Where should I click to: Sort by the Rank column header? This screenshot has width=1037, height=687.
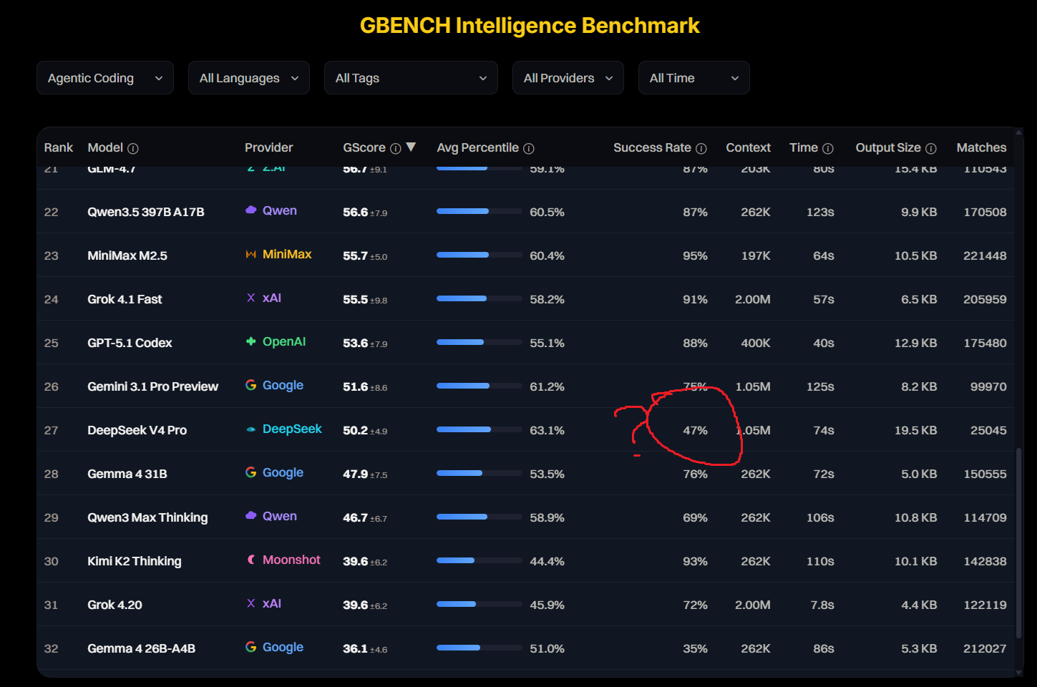(59, 147)
